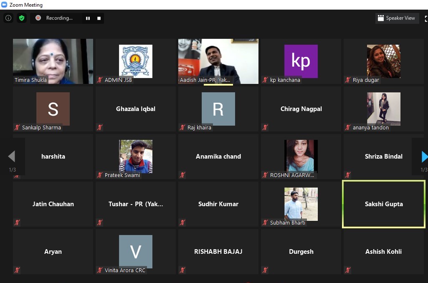The height and width of the screenshot is (283, 428).
Task: Go to previous page of participants
Action: point(12,157)
